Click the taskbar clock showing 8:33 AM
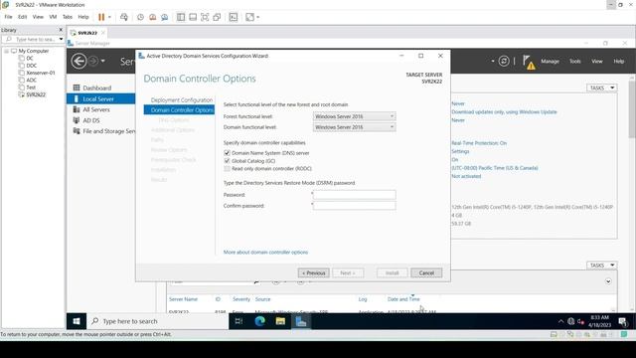 pyautogui.click(x=599, y=321)
